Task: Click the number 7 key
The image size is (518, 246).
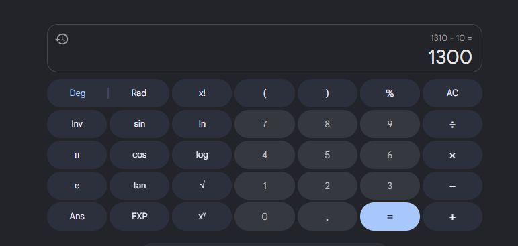Action: [x=265, y=124]
